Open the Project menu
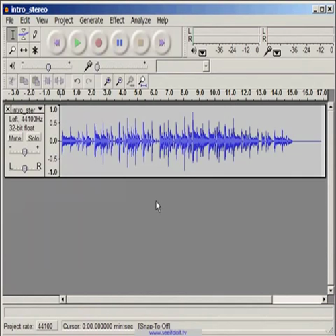The image size is (336, 336). tap(64, 21)
